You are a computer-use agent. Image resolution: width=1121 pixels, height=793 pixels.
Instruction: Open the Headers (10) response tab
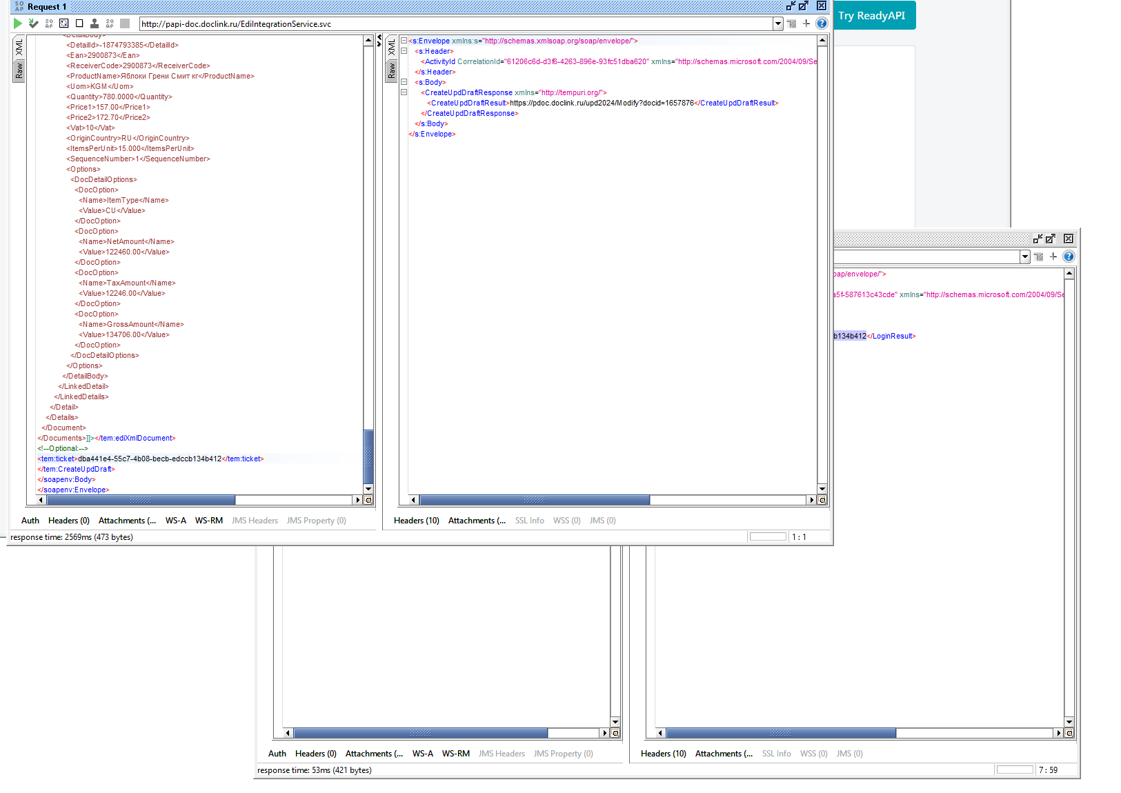tap(417, 521)
